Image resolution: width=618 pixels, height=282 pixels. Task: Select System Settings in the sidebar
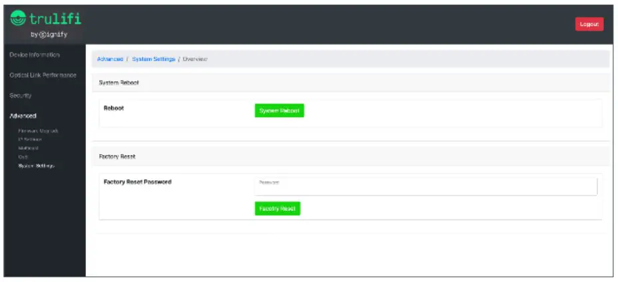36,166
